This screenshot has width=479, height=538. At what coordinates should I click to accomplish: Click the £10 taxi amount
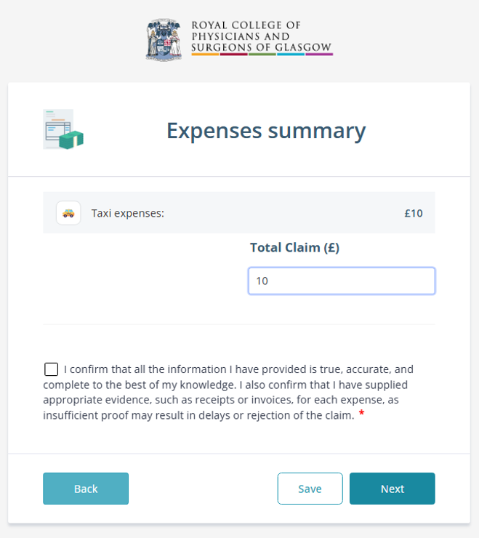414,213
